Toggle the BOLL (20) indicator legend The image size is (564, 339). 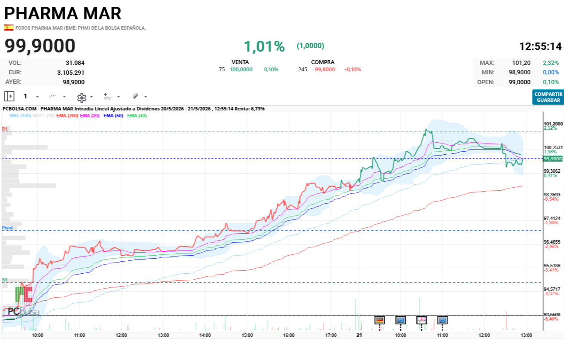(x=43, y=116)
